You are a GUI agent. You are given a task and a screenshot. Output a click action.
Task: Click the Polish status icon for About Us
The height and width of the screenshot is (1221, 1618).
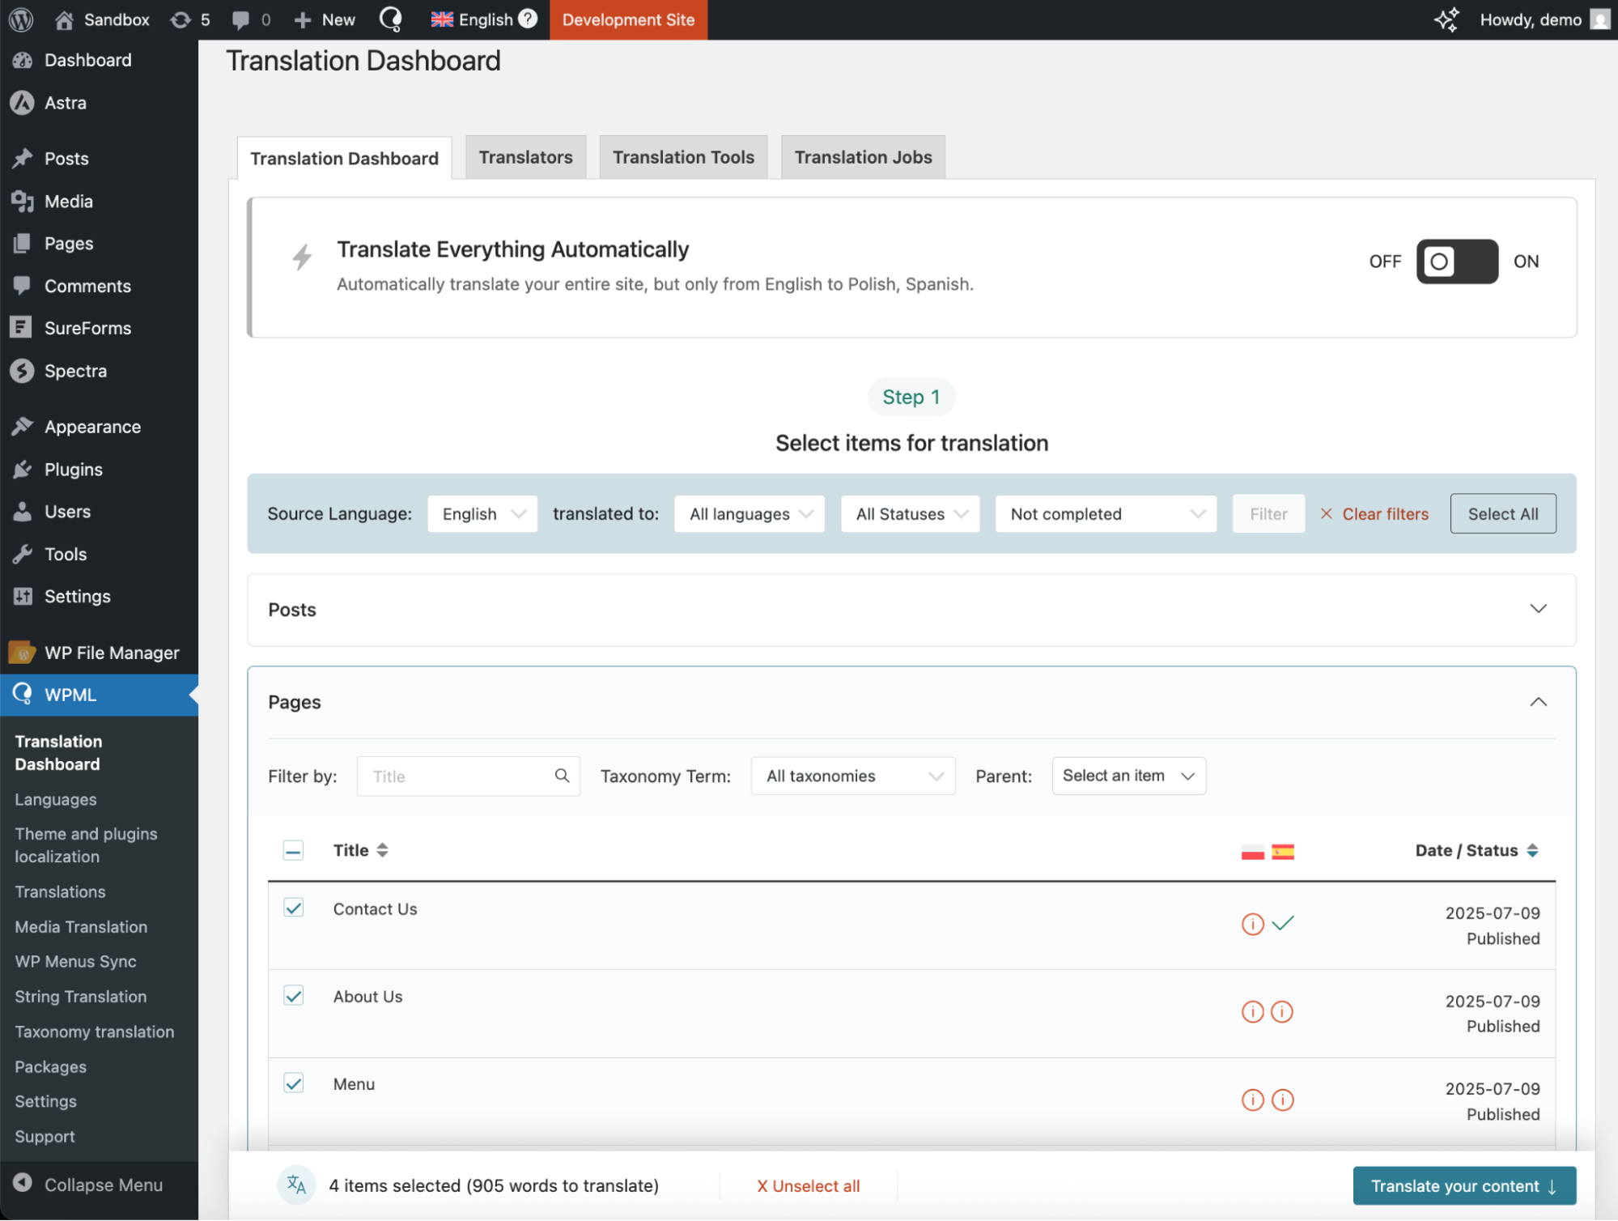(x=1252, y=1011)
